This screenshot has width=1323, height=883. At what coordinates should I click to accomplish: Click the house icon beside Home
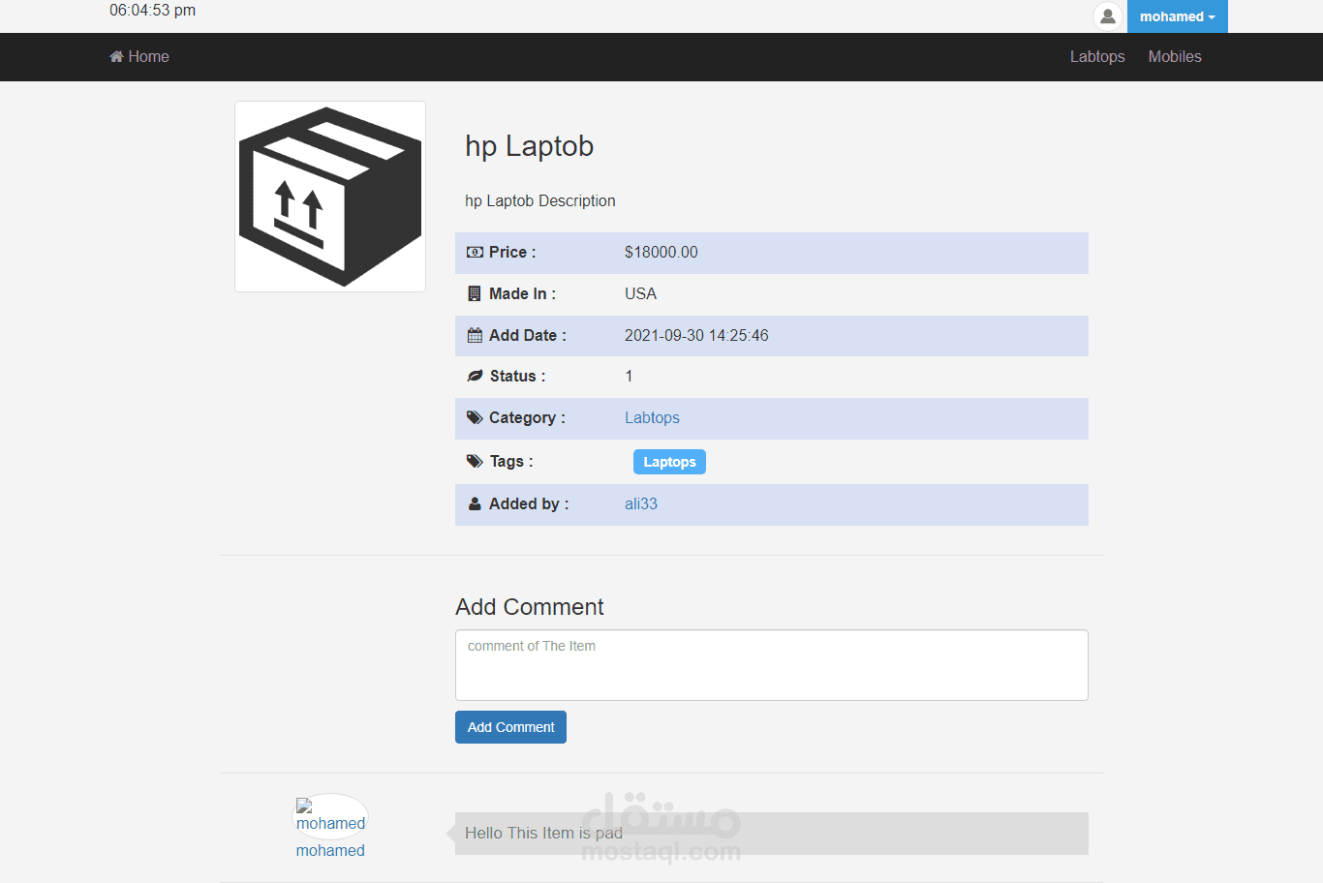tap(116, 56)
